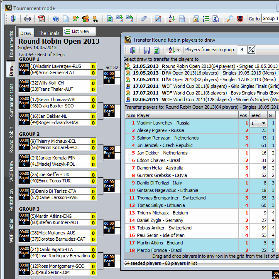Click the magnifier search icon
Viewport: 279px width, 279px height.
(230, 19)
